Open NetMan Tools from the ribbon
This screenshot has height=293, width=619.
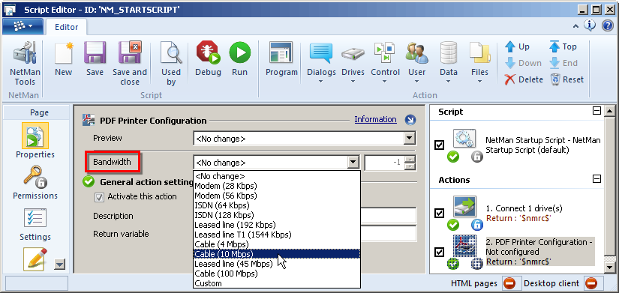[x=25, y=64]
